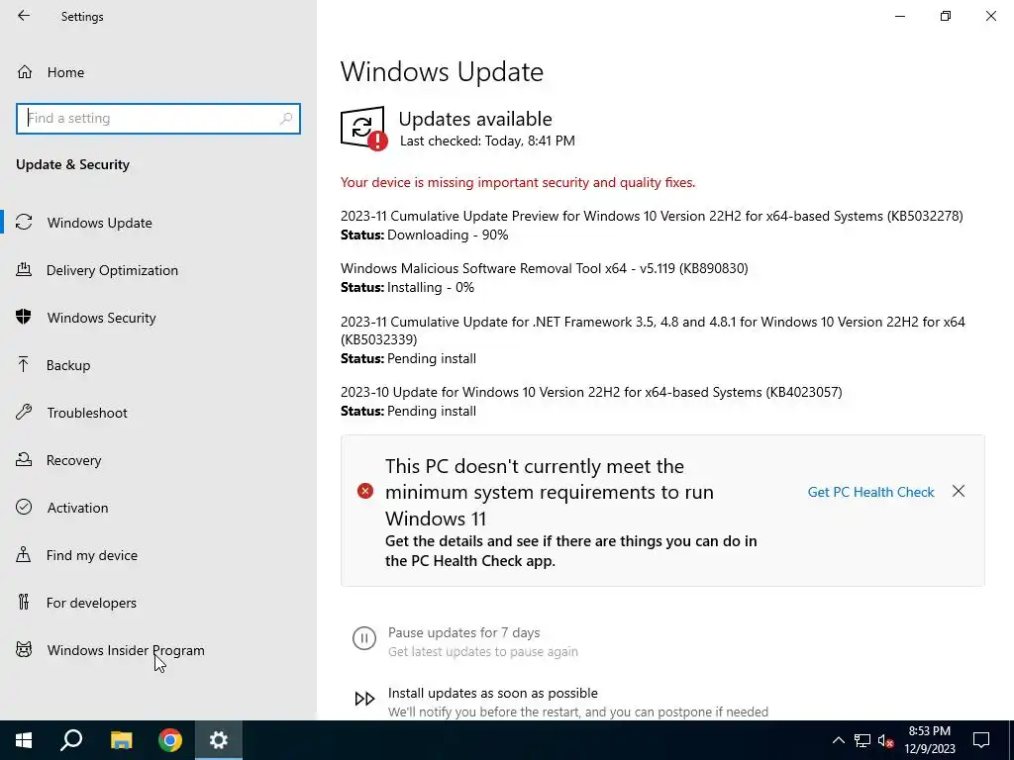The width and height of the screenshot is (1014, 760).
Task: Click the Settings gear taskbar button
Action: (x=219, y=740)
